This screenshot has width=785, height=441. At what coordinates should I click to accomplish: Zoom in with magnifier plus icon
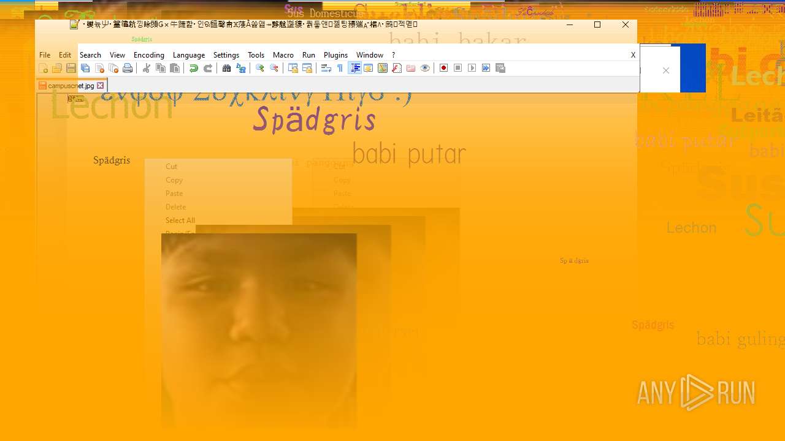pos(259,68)
